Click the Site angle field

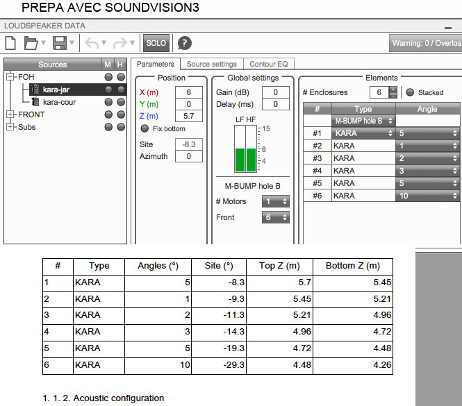188,144
